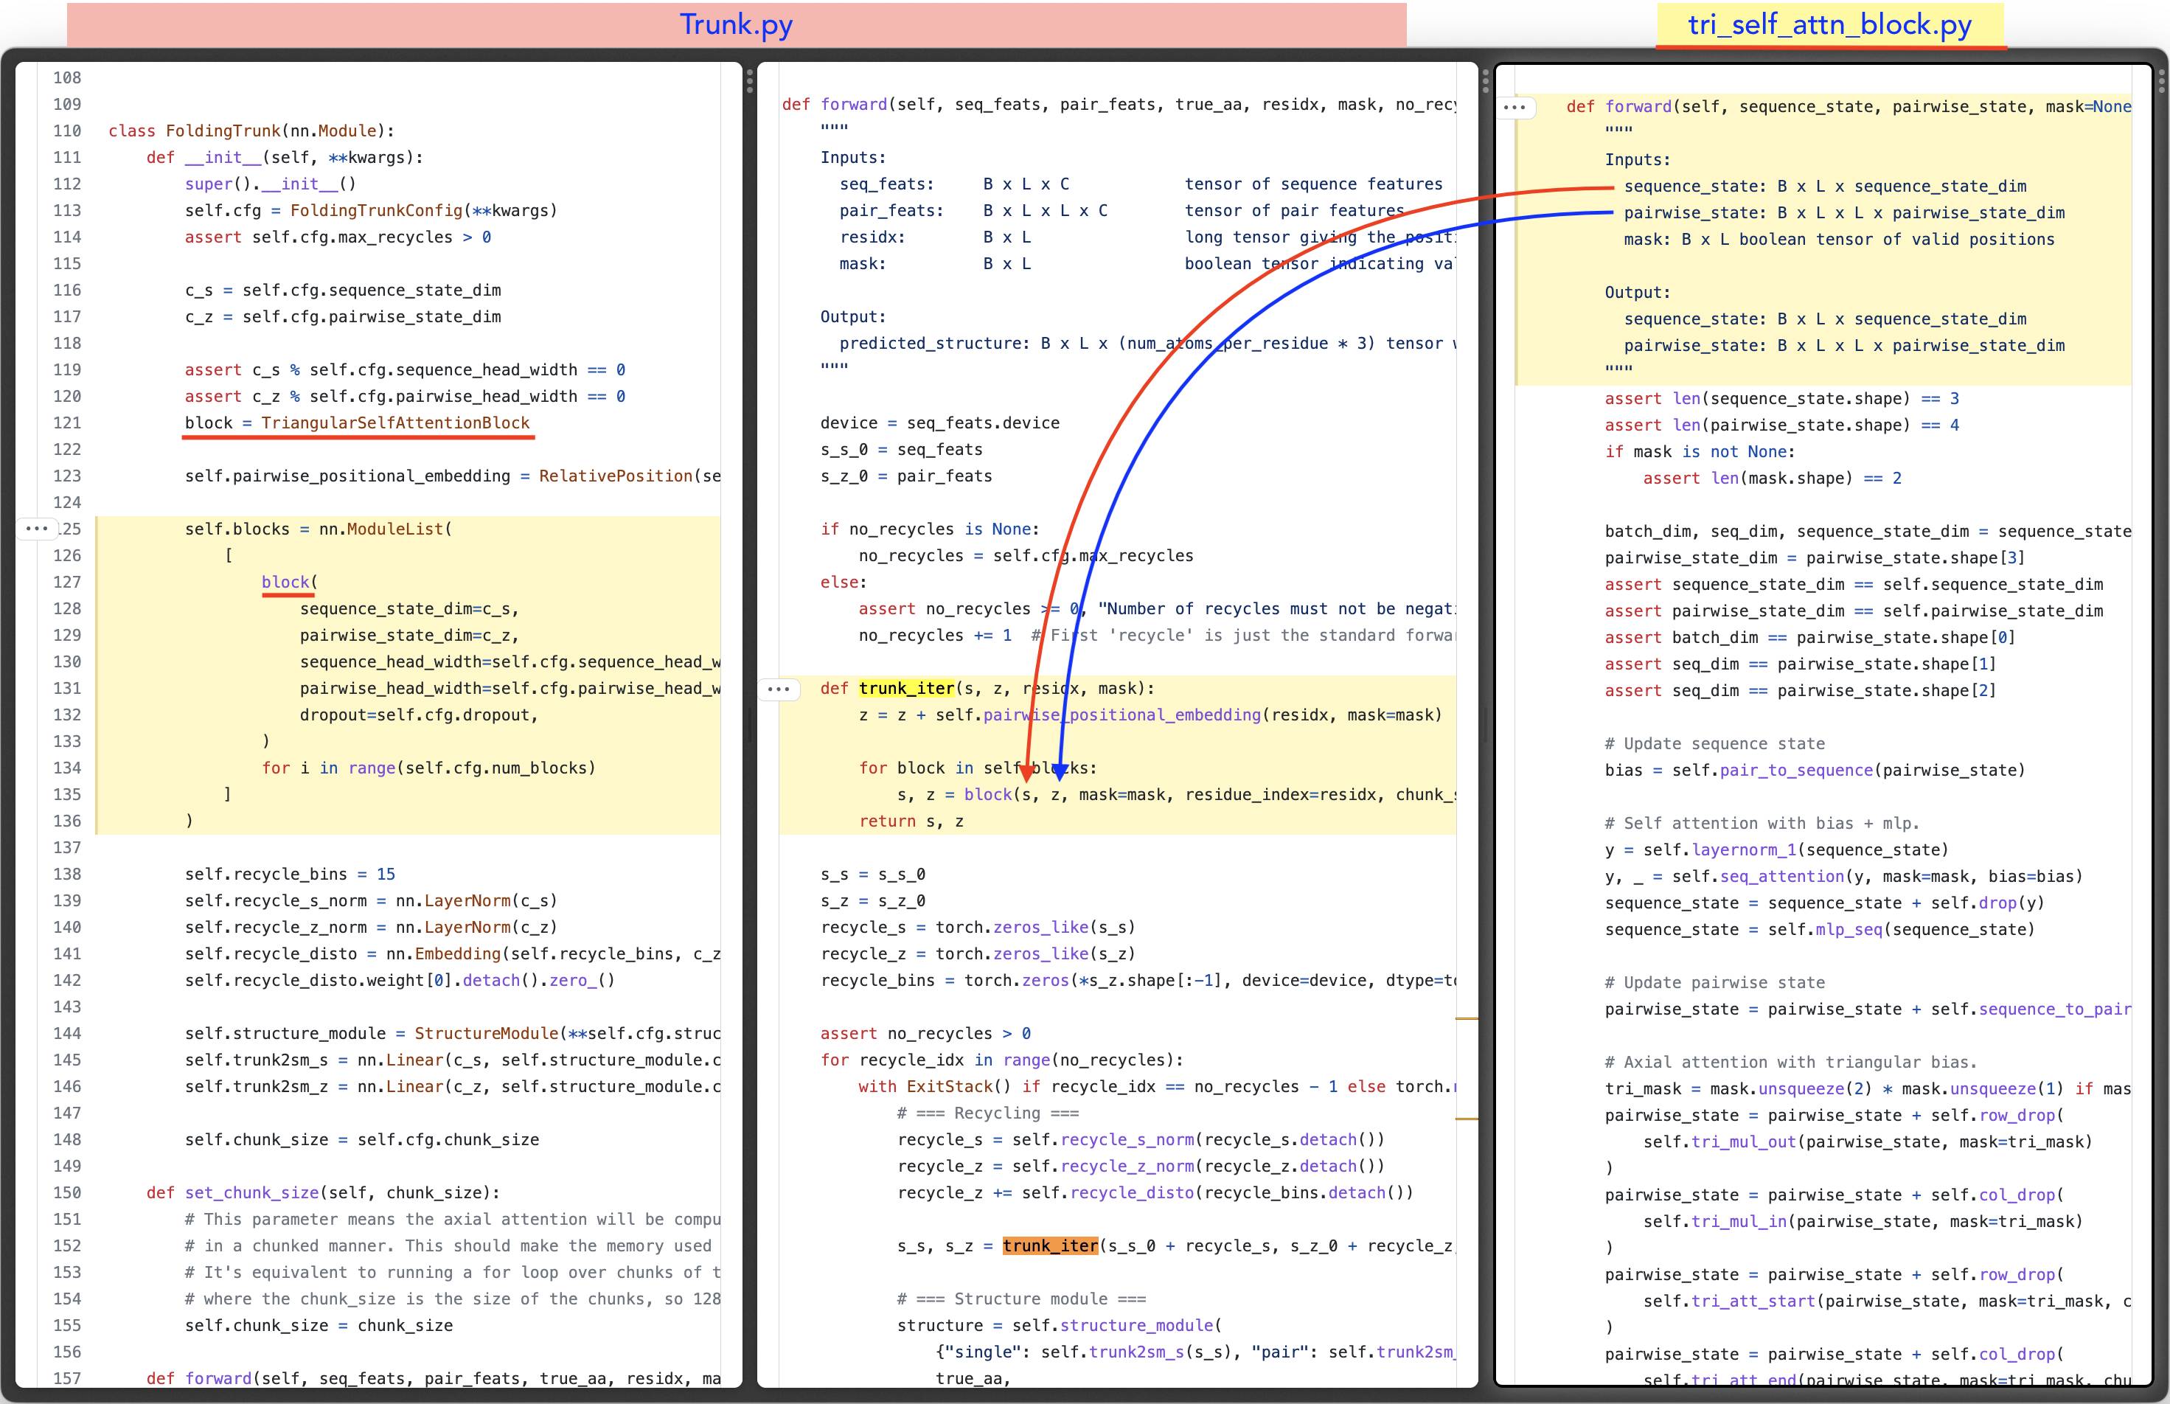Image resolution: width=2170 pixels, height=1404 pixels.
Task: Click the dotted handle between left and middle panes
Action: [749, 81]
